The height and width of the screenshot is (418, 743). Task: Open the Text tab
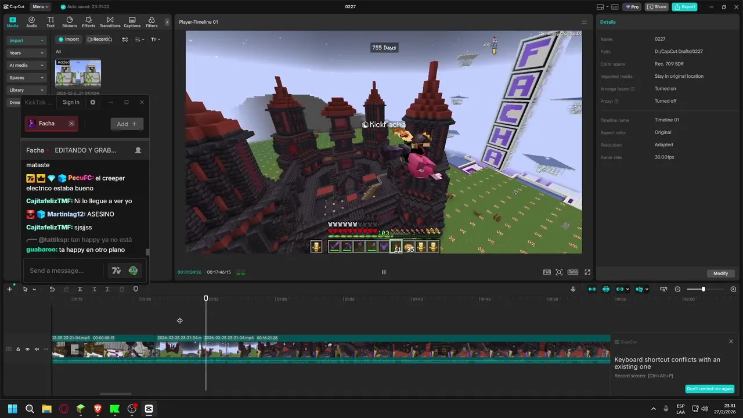tap(51, 22)
